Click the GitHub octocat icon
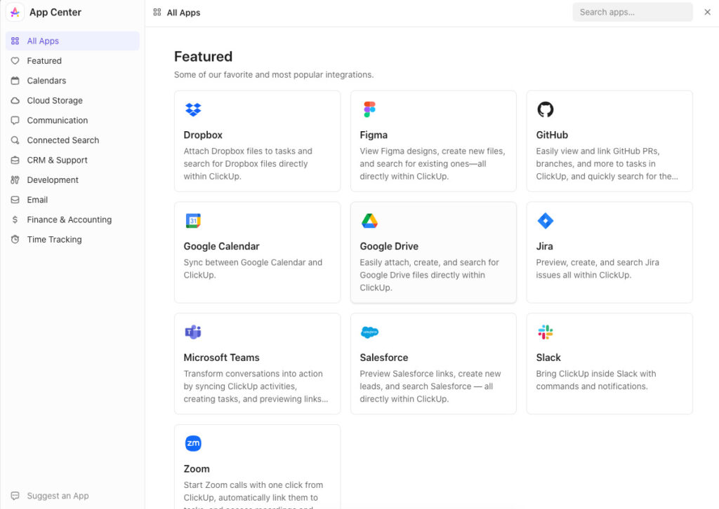 coord(545,109)
